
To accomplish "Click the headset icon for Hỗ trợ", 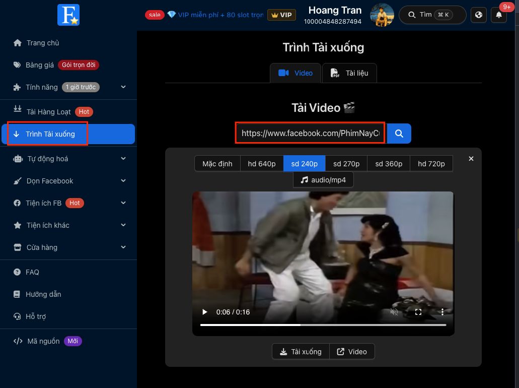I will click(x=17, y=316).
